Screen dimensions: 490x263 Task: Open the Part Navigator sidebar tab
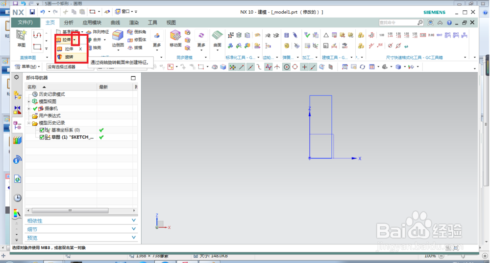(17, 126)
